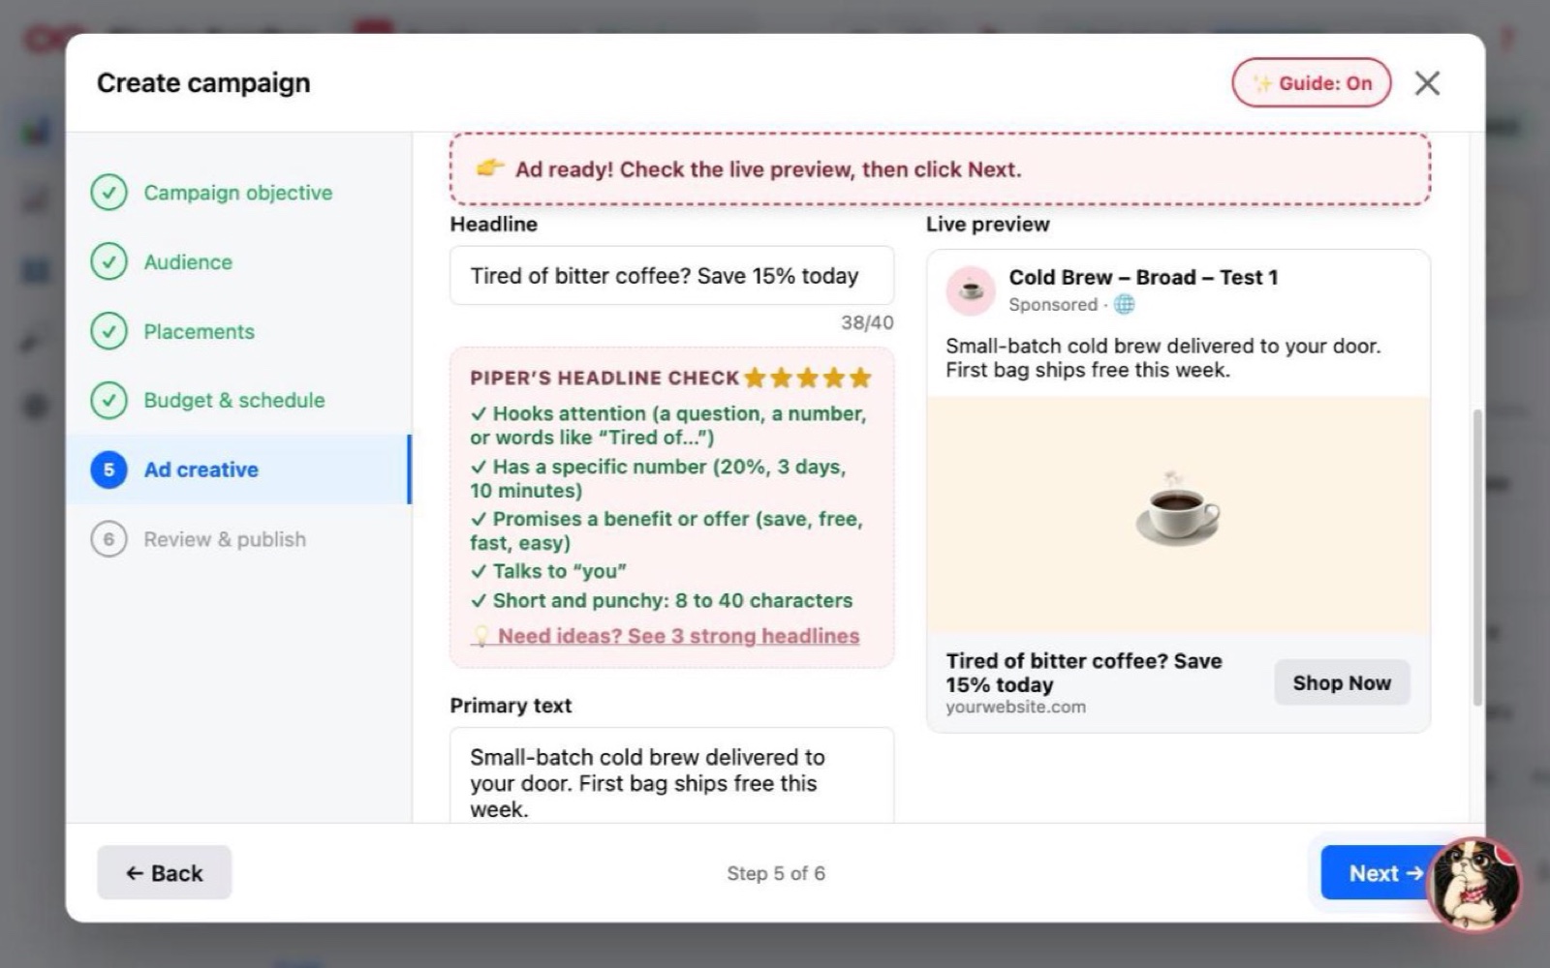Select the Campaign objective step label
This screenshot has width=1550, height=968.
pos(238,193)
